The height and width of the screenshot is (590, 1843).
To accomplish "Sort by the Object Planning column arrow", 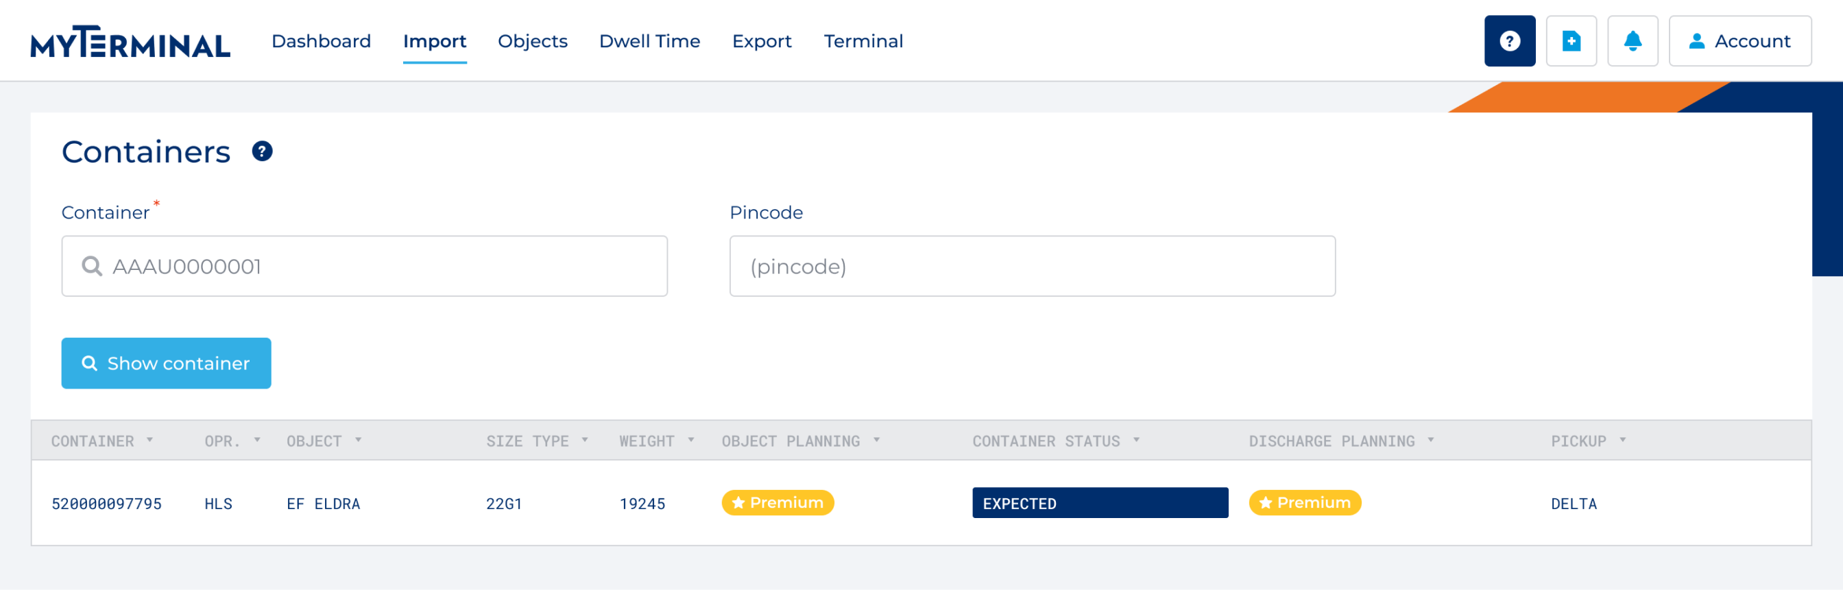I will pos(876,441).
